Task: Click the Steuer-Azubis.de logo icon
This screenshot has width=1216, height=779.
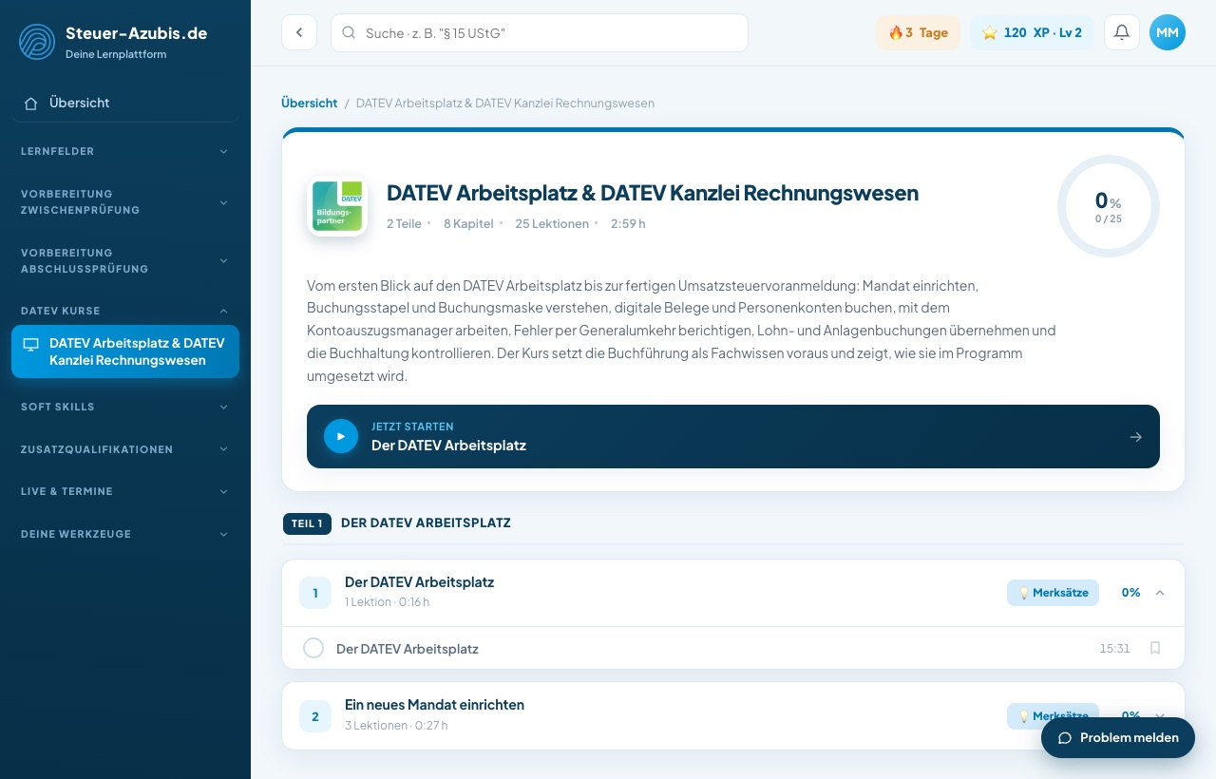Action: pyautogui.click(x=37, y=42)
